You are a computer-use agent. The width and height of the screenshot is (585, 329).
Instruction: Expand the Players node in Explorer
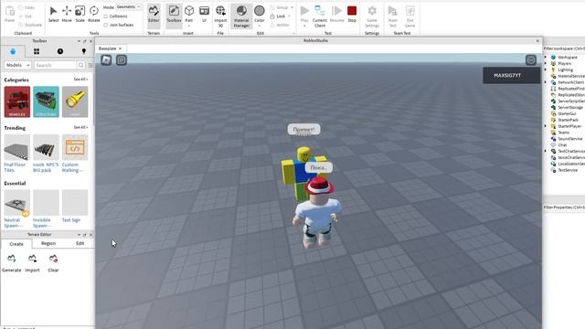coord(546,63)
